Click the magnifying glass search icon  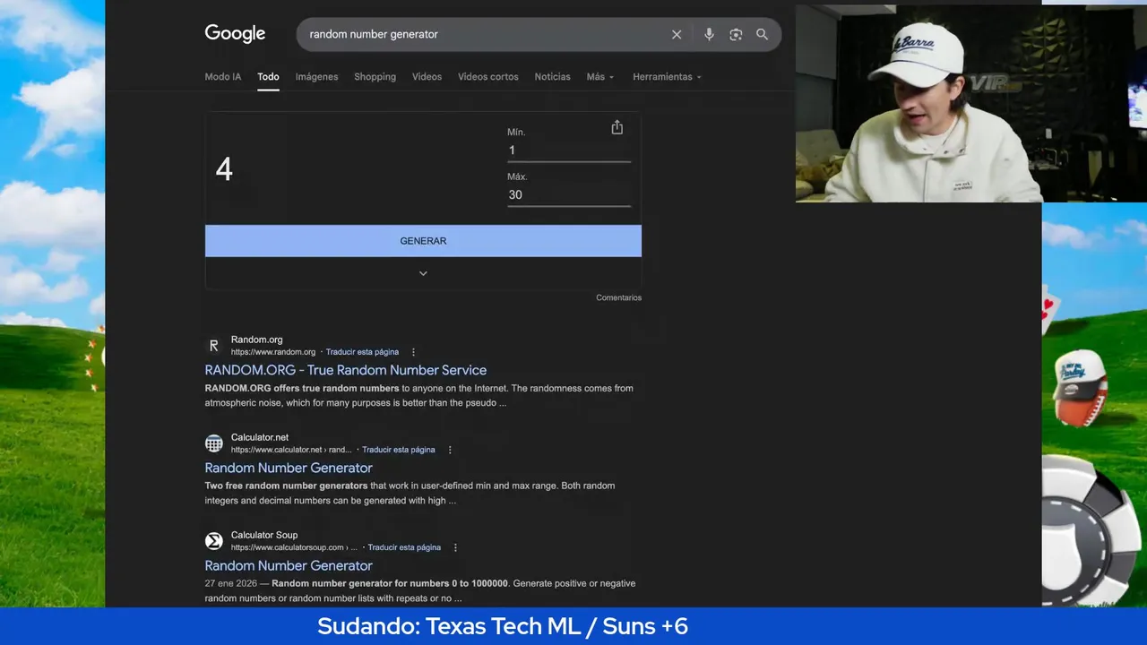(762, 34)
